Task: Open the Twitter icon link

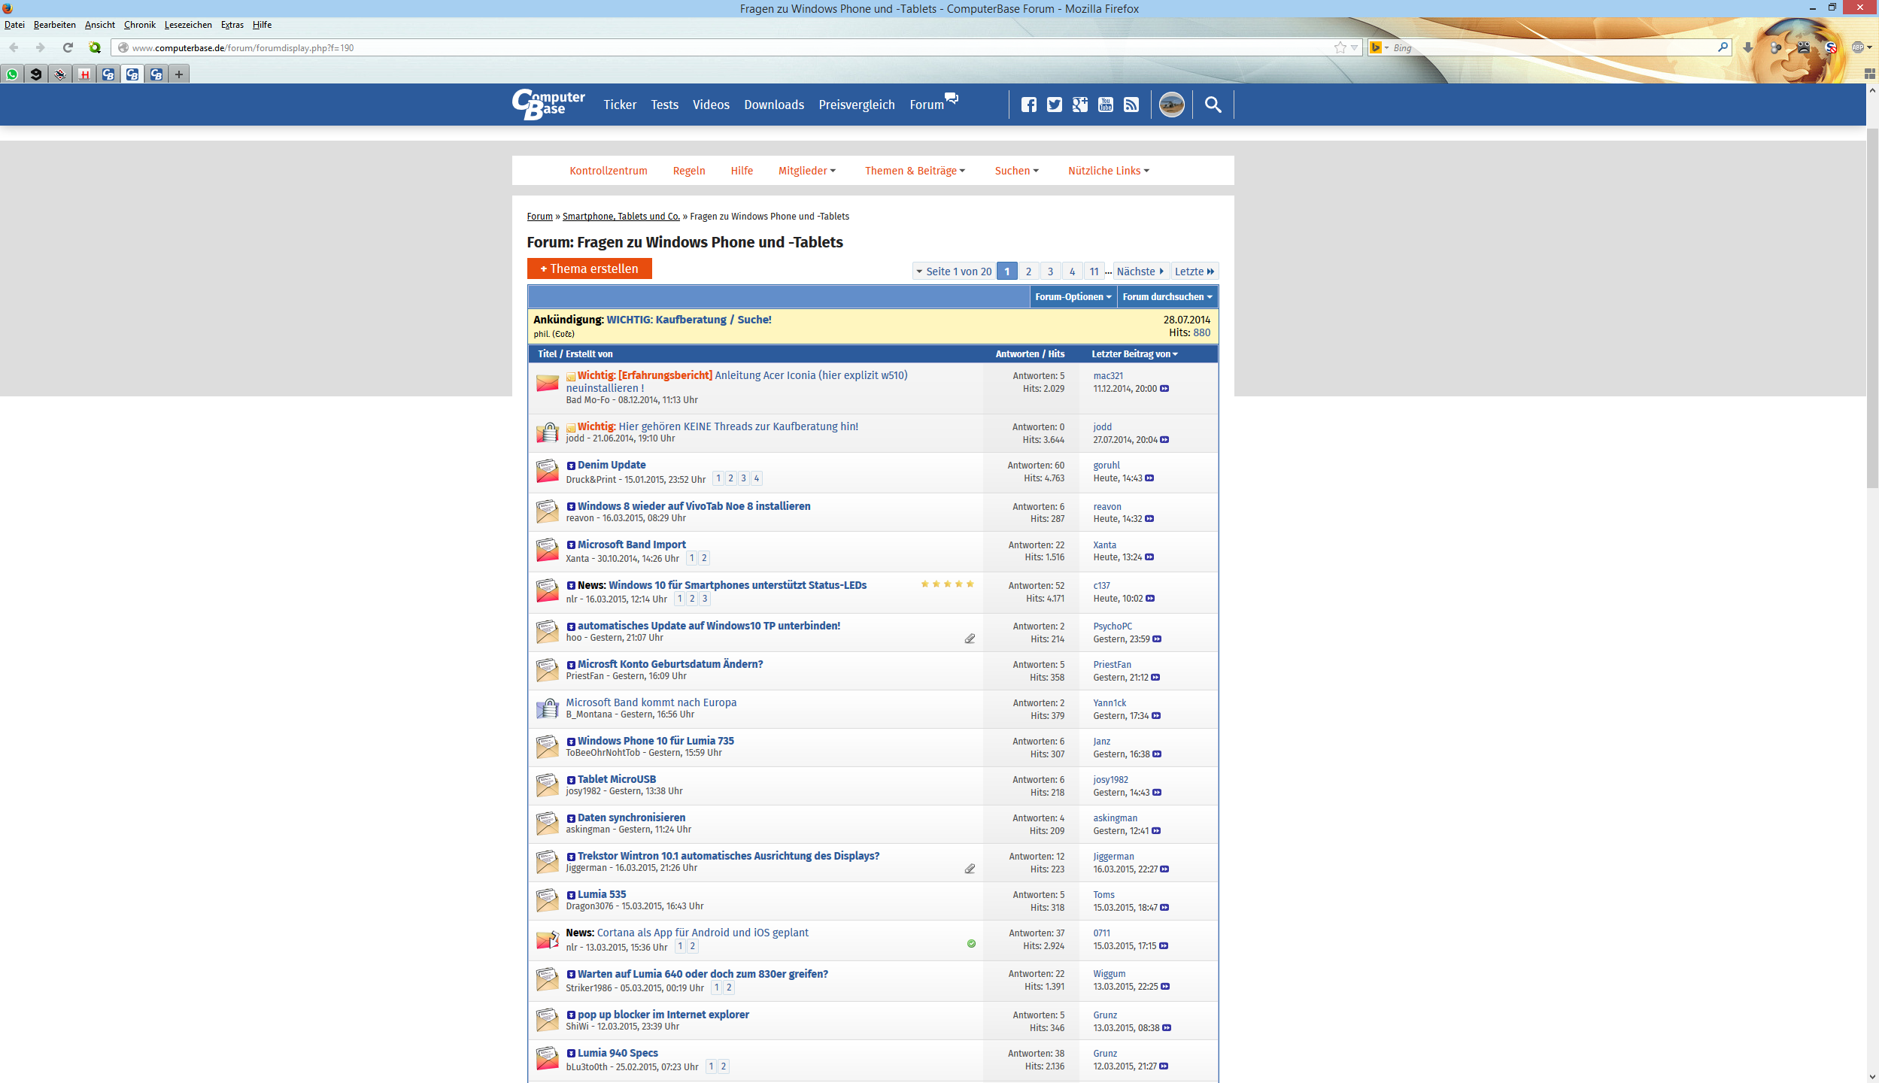Action: click(1054, 105)
